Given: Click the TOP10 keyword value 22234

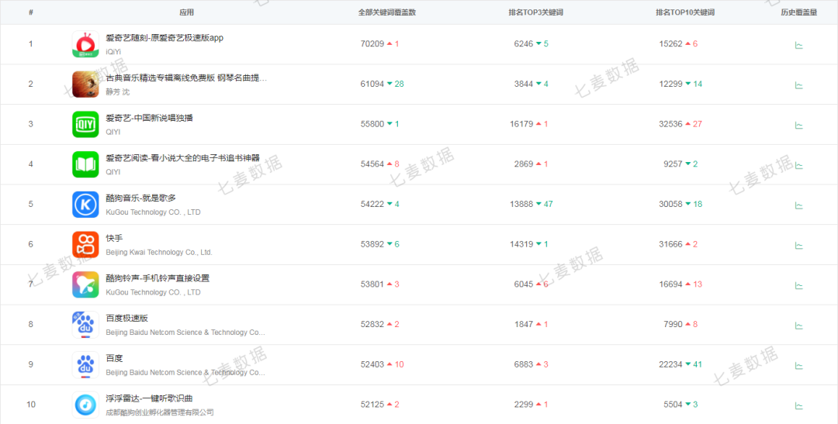Looking at the screenshot, I should point(670,364).
